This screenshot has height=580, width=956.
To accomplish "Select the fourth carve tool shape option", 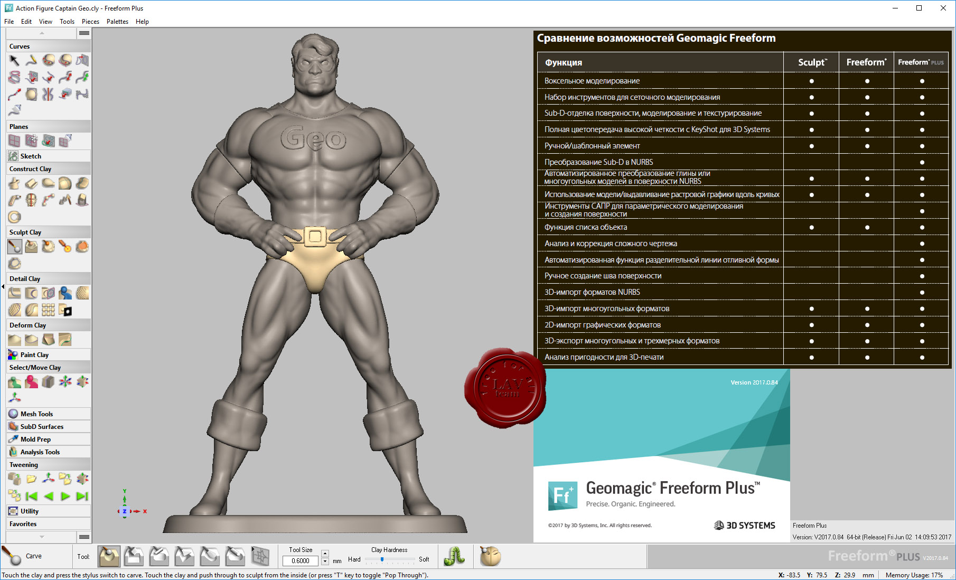I will (x=185, y=556).
